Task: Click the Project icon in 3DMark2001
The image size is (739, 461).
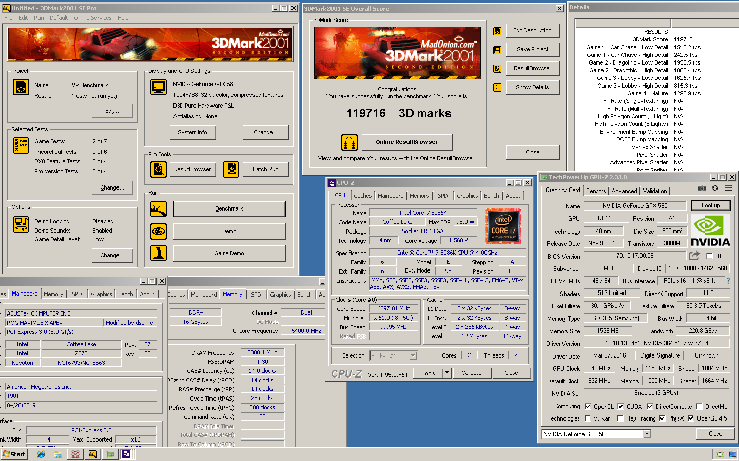Action: [x=21, y=87]
